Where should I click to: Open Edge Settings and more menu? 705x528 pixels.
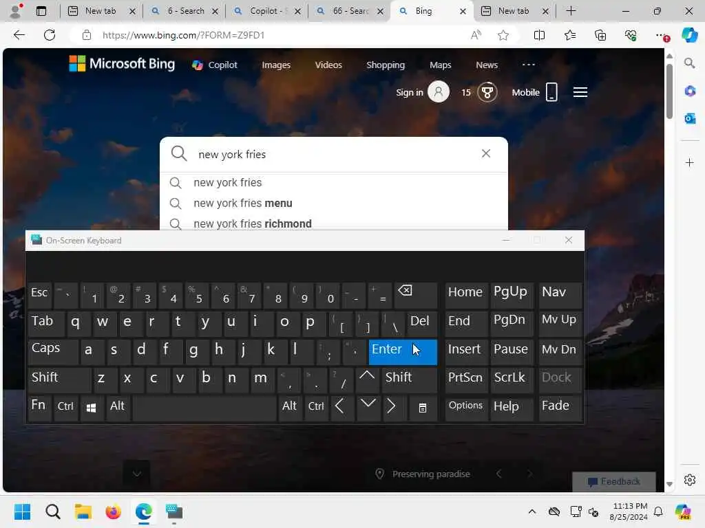point(661,35)
